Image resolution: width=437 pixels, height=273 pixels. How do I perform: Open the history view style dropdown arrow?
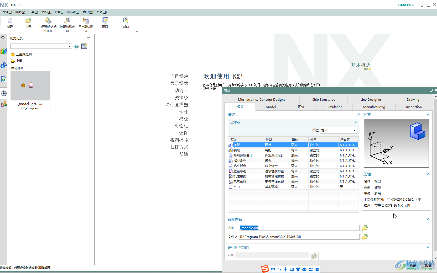pyautogui.click(x=90, y=46)
